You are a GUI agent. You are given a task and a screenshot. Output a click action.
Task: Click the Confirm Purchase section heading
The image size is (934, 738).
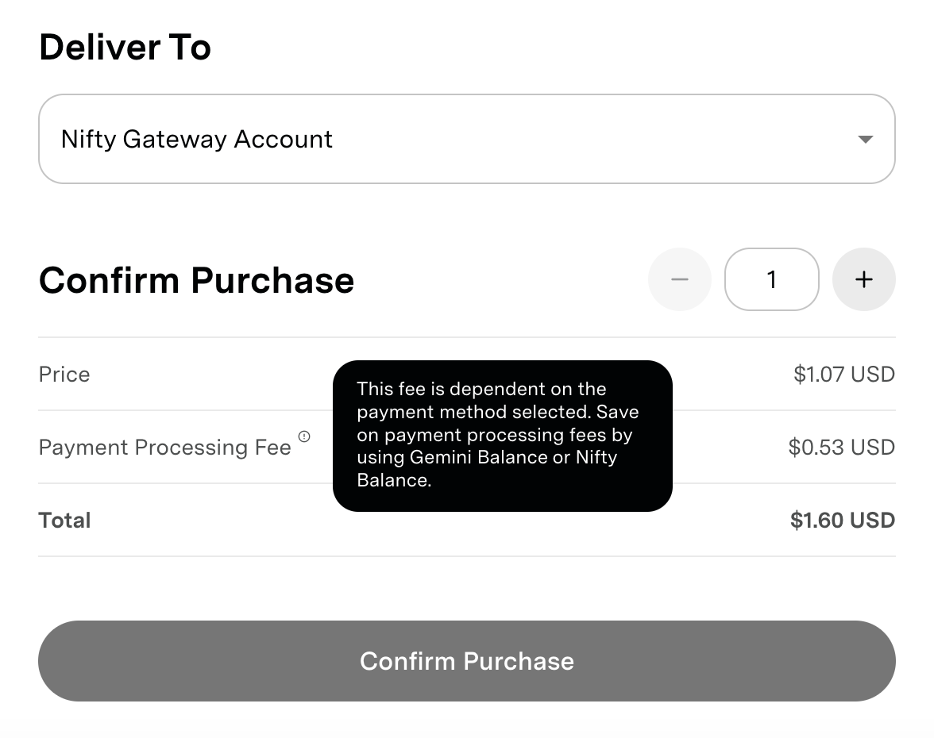[x=196, y=281]
